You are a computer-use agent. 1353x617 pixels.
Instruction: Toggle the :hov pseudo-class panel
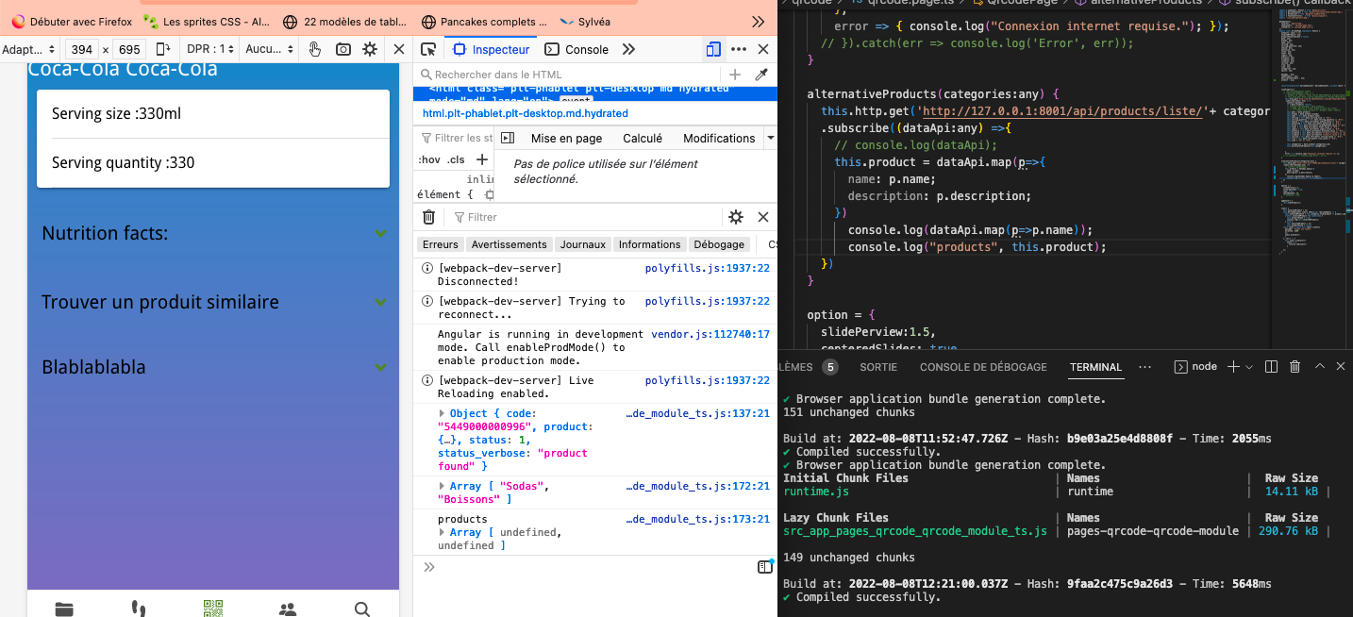(429, 159)
